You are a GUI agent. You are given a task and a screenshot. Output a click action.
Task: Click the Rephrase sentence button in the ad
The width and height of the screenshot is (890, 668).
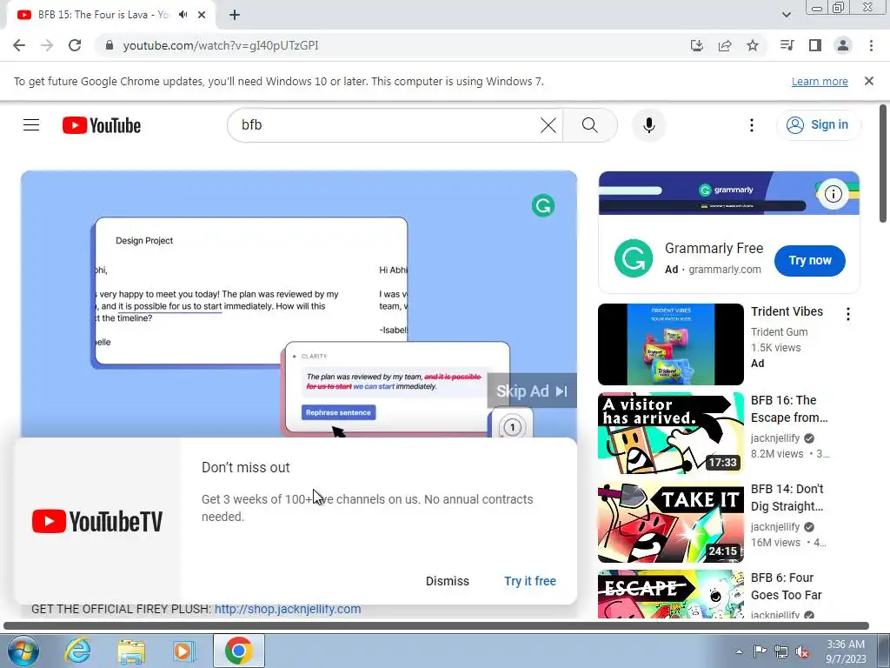click(x=338, y=412)
